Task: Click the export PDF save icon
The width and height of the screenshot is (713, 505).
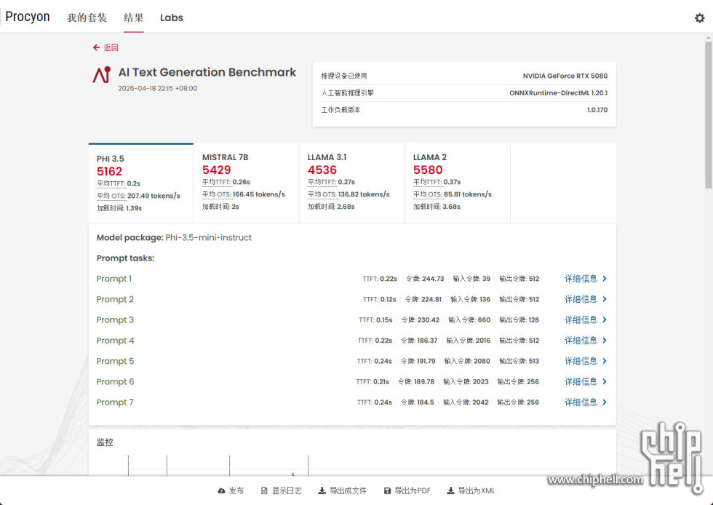Action: click(387, 490)
